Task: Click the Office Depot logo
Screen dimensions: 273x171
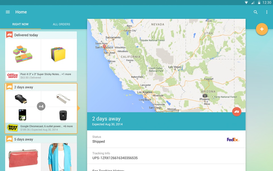Action: 12,76
